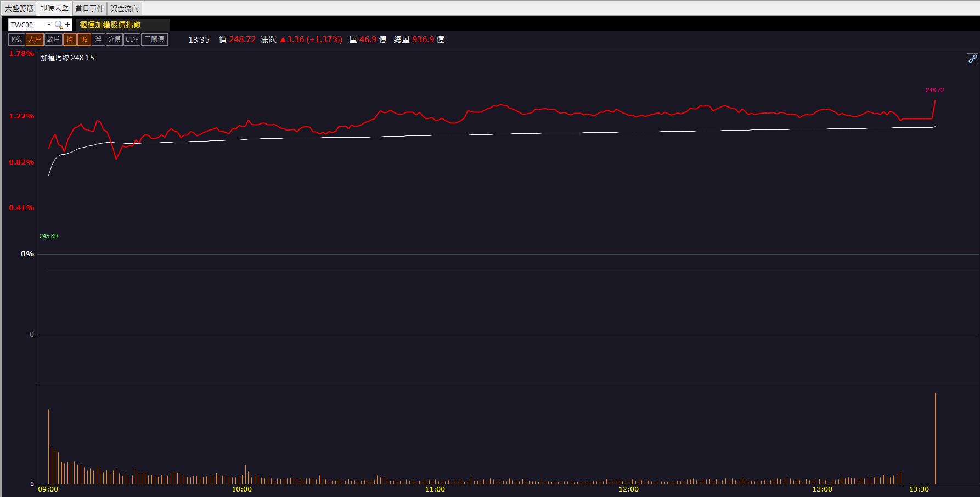Viewport: 980px width, 497px height.
Task: Toggle the % percentage scale button
Action: coord(84,39)
